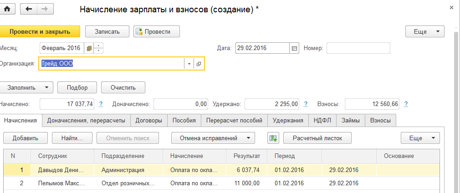Click the green table icon beside Отмена исправлений

[x=273, y=138]
